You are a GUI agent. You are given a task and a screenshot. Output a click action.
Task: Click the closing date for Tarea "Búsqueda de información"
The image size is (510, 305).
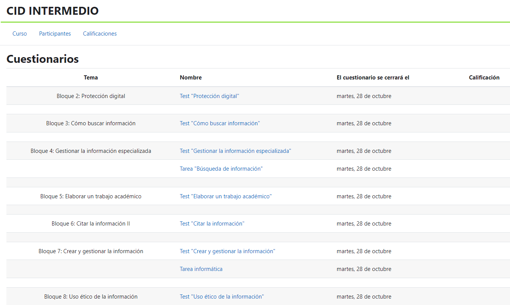[x=364, y=169]
